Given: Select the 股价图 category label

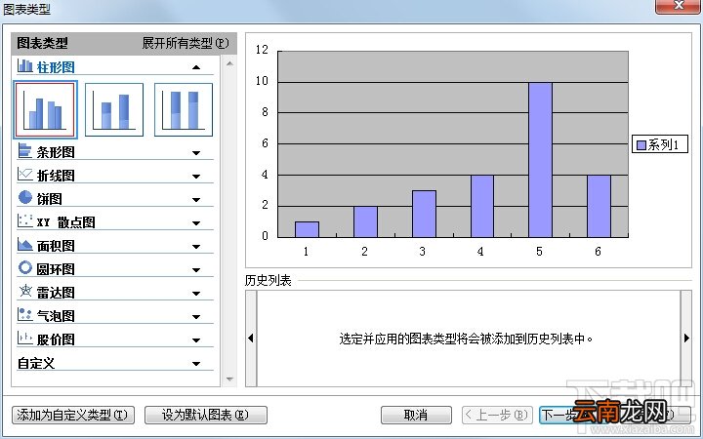Looking at the screenshot, I should click(x=56, y=339).
